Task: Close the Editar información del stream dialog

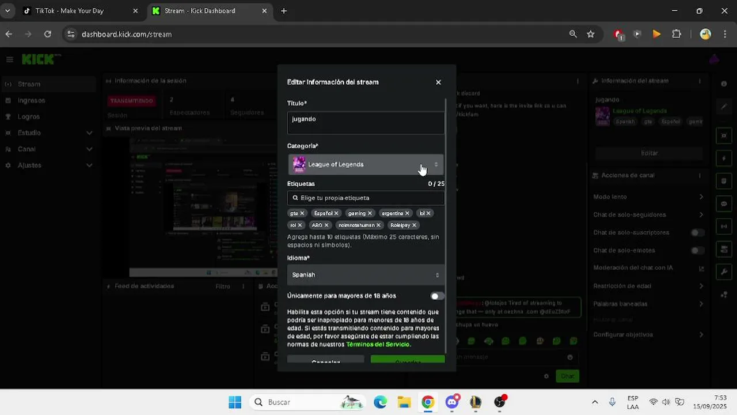Action: point(438,82)
